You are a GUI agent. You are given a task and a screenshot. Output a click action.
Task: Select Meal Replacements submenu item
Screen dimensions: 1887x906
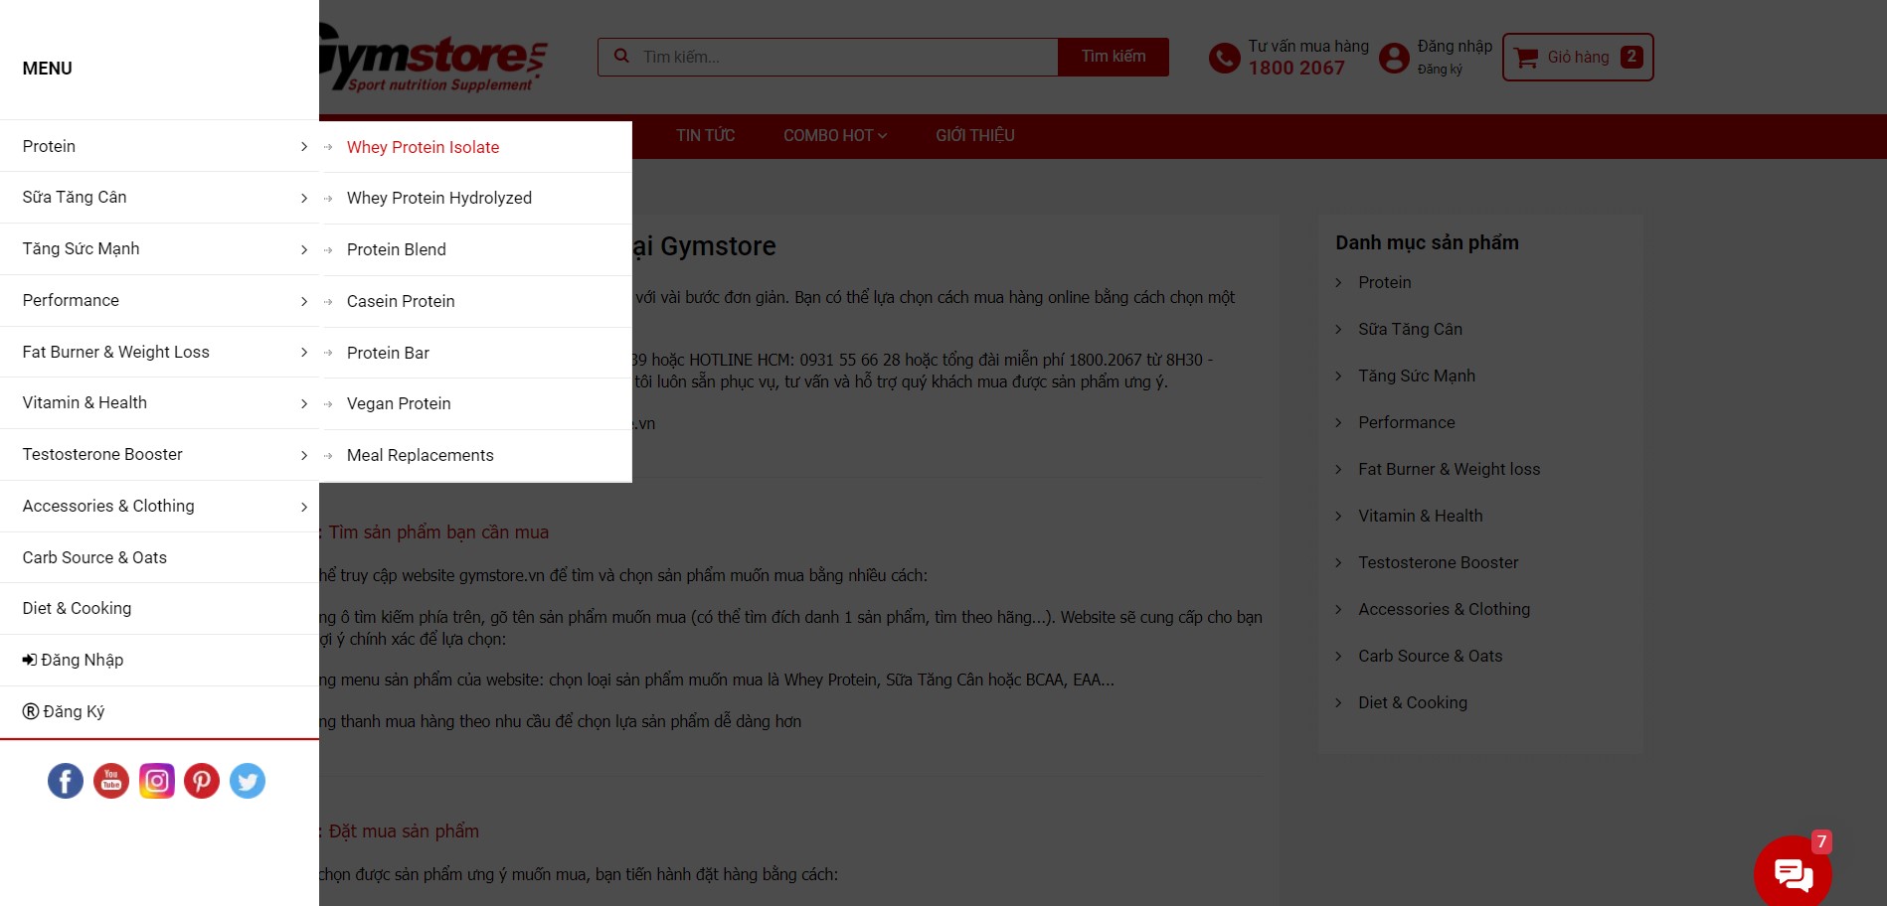421,455
